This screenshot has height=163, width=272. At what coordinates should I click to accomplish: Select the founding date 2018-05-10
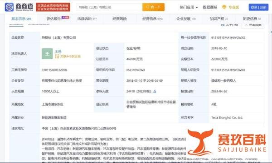tap(219, 48)
